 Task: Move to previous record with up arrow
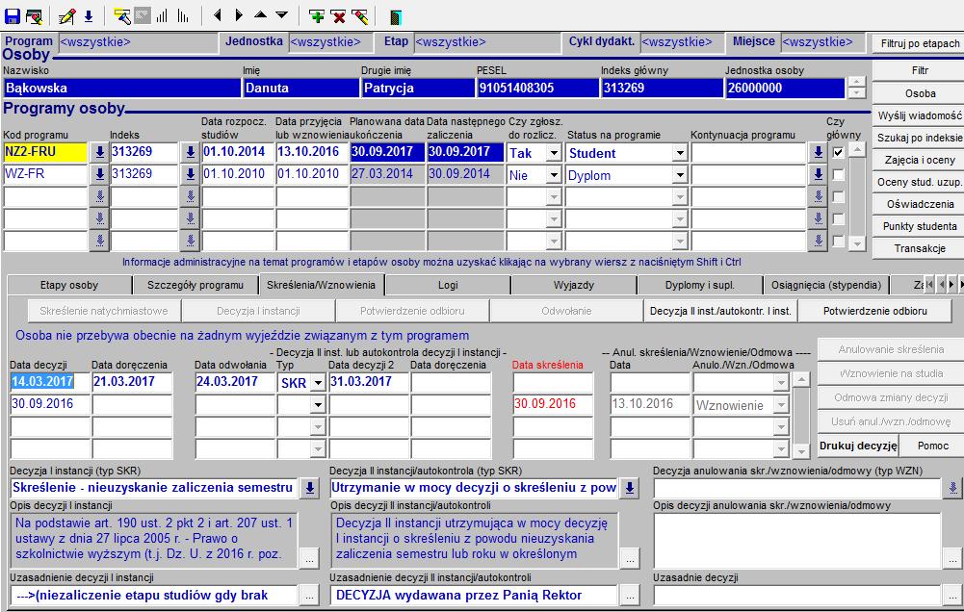260,14
